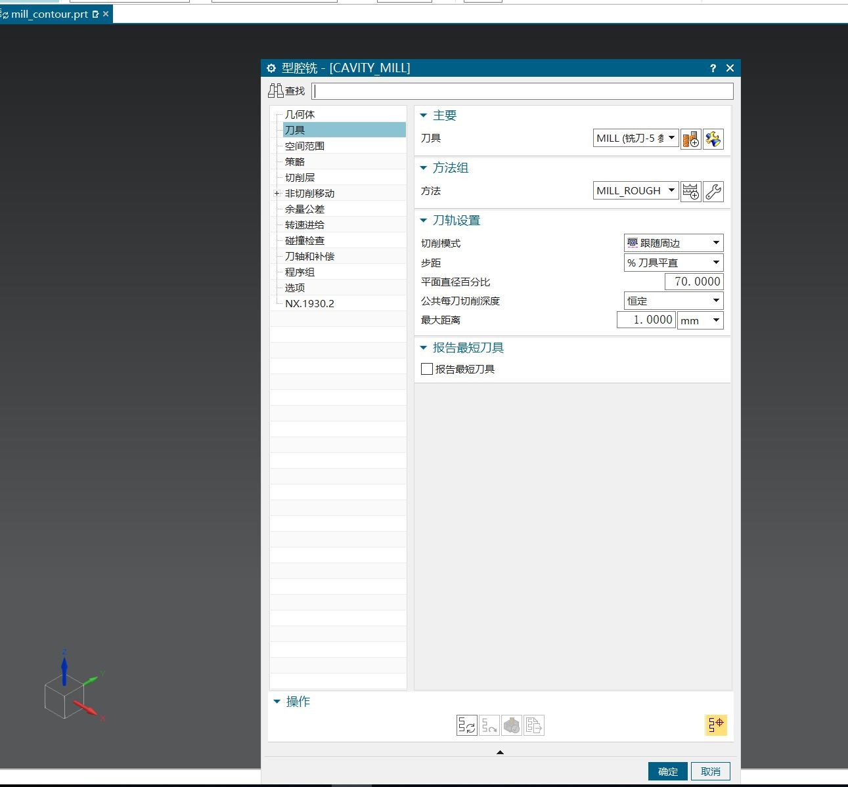Select 刀轴和补偿 in the left list
The height and width of the screenshot is (787, 848).
(x=310, y=256)
